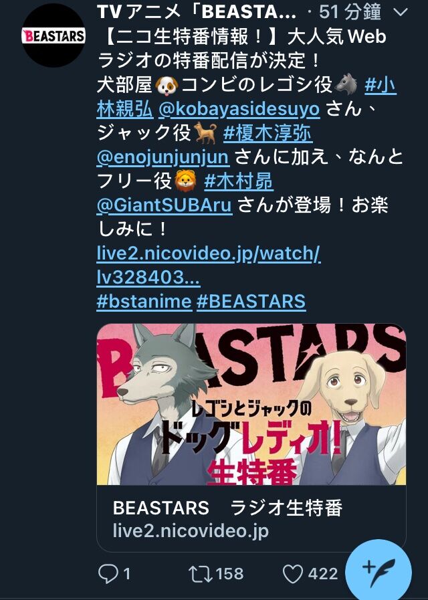Open the #榎木淳弥 hashtag
The width and height of the screenshot is (428, 600).
point(267,133)
